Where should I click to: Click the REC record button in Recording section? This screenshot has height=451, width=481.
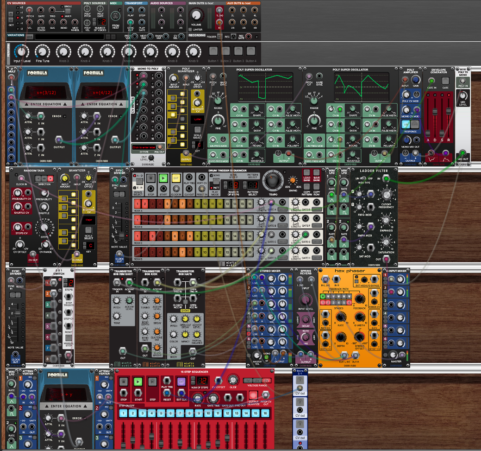(x=233, y=37)
